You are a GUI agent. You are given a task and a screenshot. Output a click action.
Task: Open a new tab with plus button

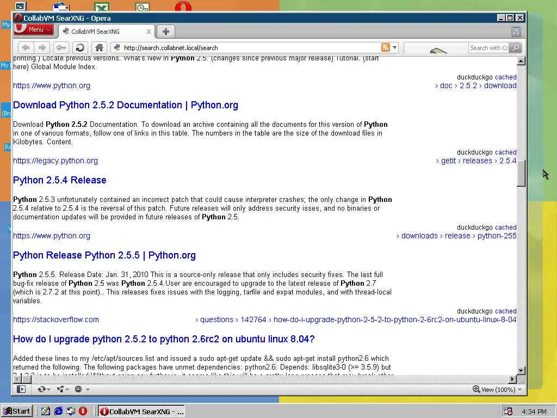[165, 32]
